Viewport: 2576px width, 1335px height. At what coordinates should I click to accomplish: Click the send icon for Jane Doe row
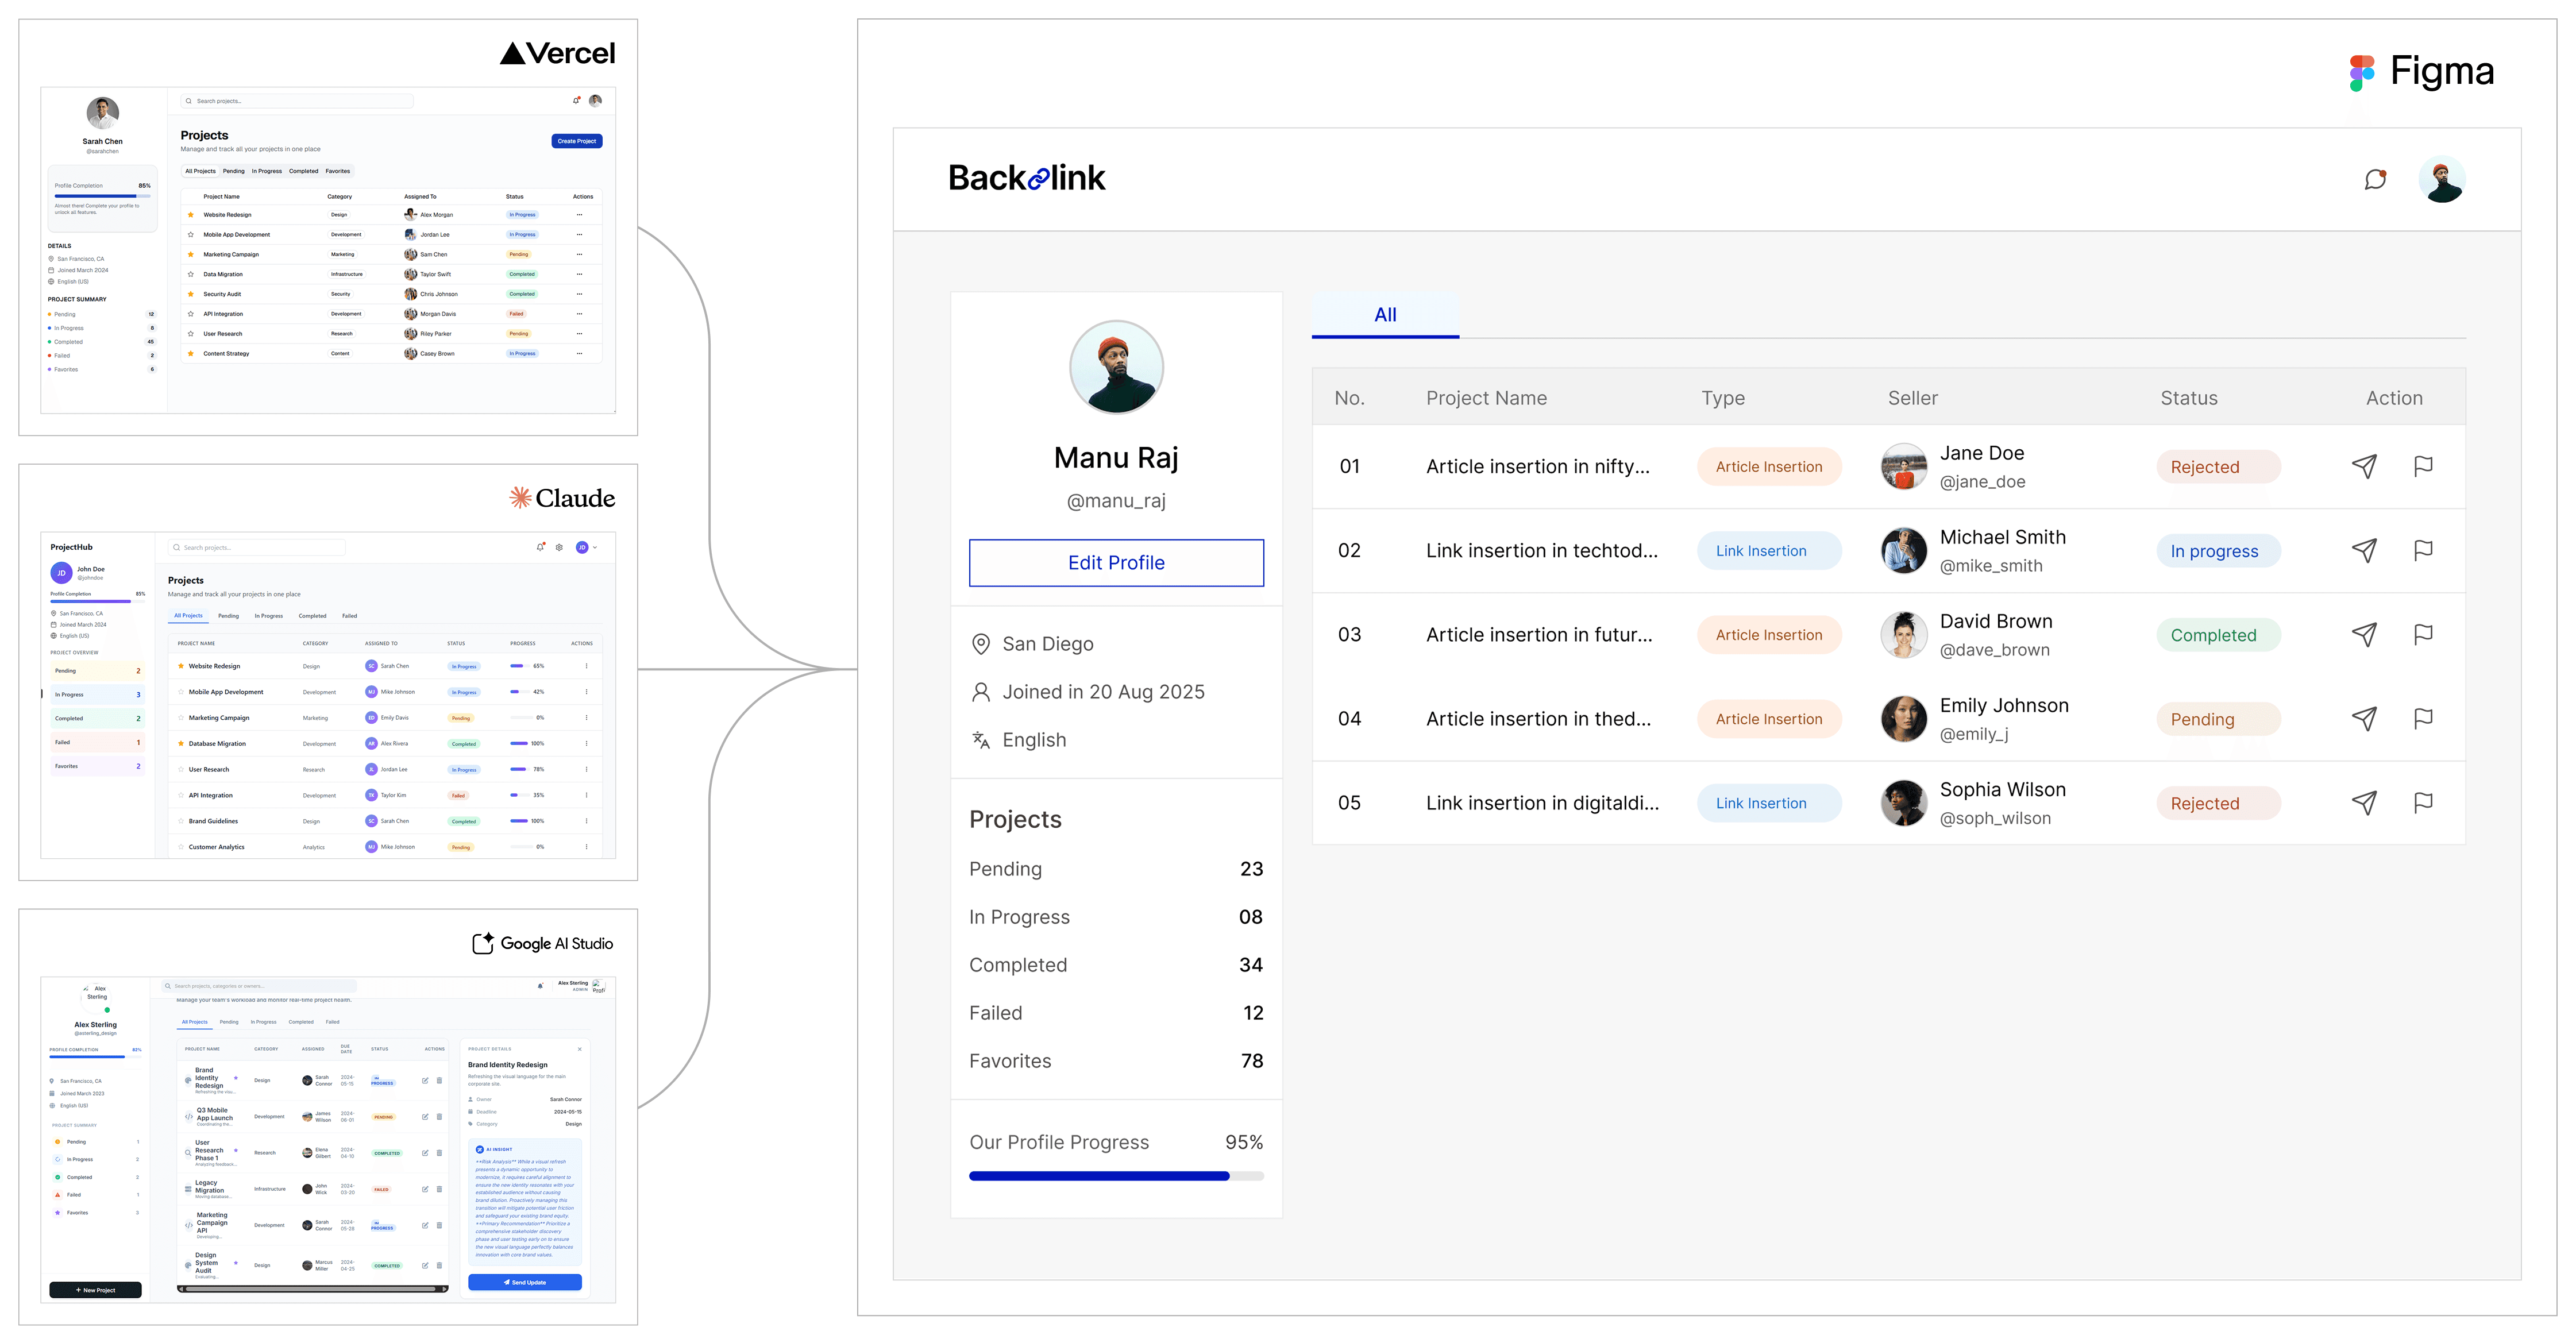2364,466
